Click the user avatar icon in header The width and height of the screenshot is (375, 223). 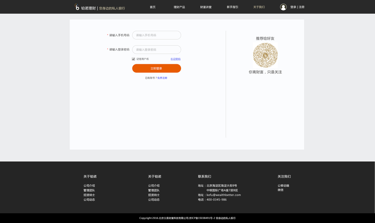(x=283, y=7)
